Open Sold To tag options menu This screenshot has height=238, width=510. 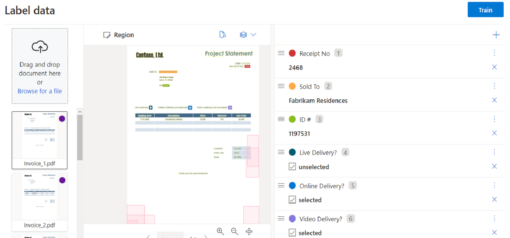click(494, 86)
